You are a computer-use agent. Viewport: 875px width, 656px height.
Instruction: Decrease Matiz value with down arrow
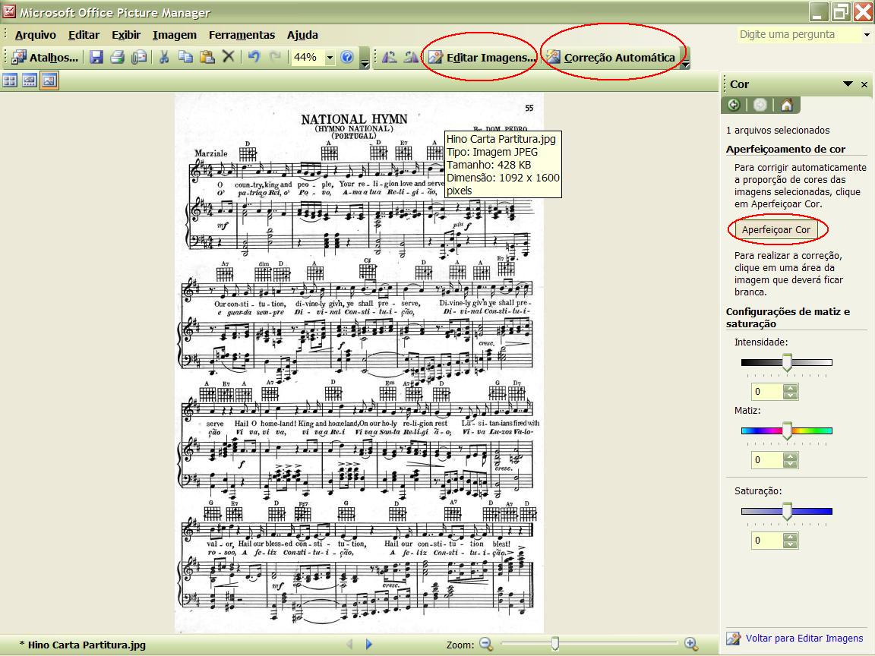[790, 464]
